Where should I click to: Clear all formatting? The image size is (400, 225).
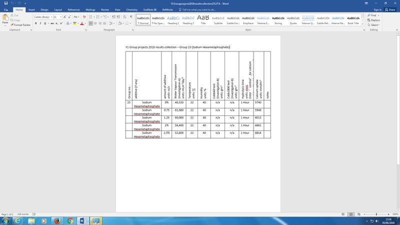(84, 17)
